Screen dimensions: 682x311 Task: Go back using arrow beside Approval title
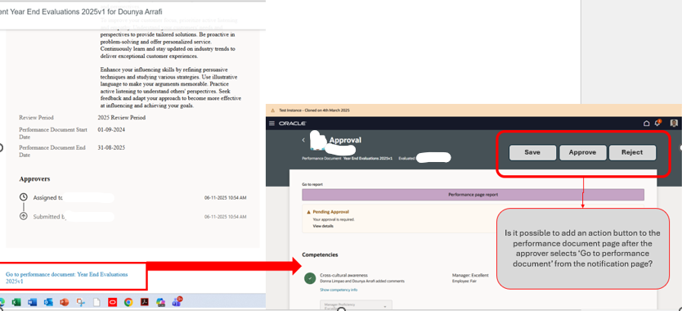(x=303, y=140)
